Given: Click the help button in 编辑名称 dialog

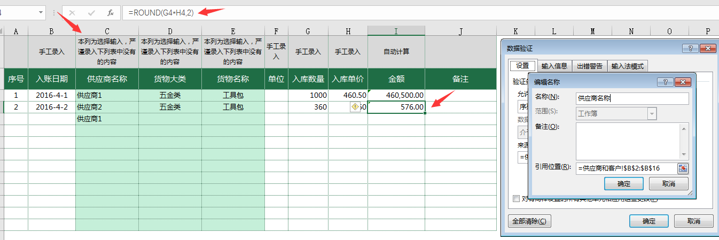Looking at the screenshot, I should coord(665,82).
